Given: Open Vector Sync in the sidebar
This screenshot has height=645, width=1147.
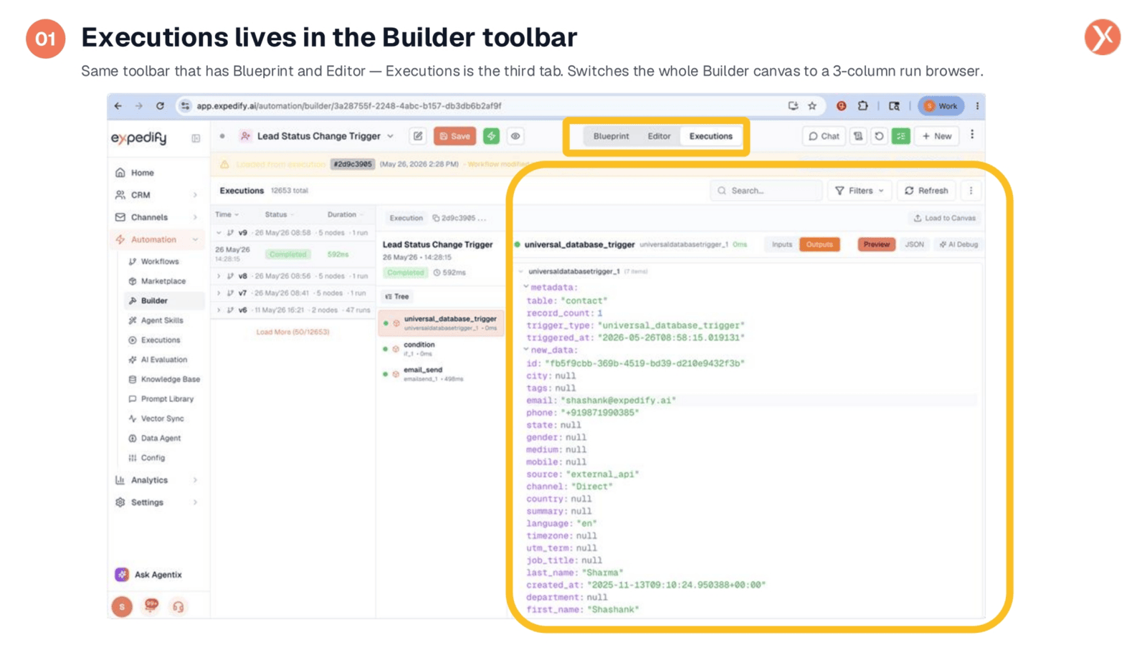Looking at the screenshot, I should coord(162,419).
